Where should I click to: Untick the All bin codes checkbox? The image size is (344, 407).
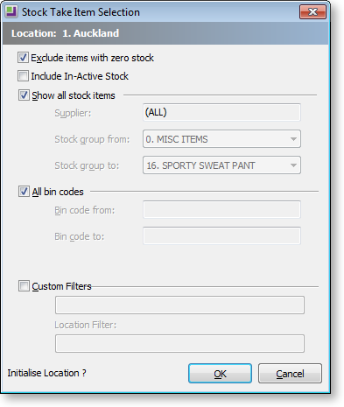tap(24, 192)
